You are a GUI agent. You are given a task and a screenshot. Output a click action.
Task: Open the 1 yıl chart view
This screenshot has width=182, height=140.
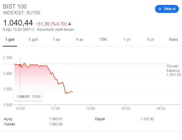(x=127, y=40)
